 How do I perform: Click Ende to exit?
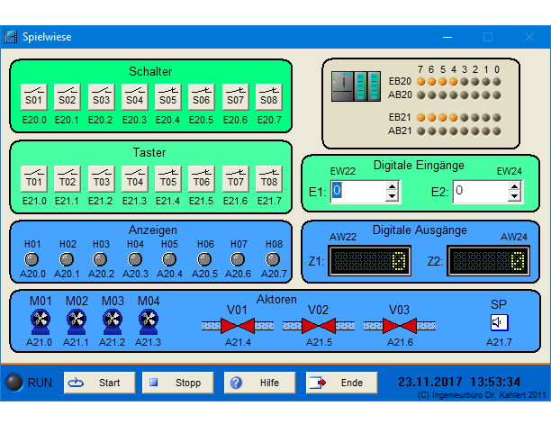point(341,383)
